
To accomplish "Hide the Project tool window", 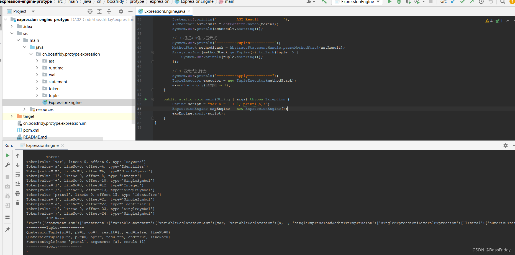I will (x=130, y=11).
